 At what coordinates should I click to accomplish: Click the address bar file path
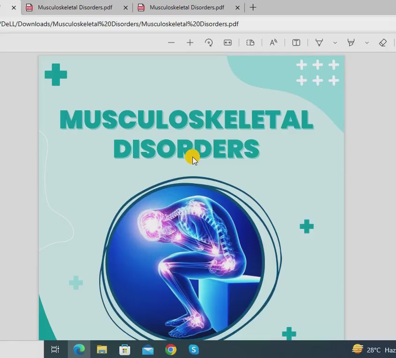point(119,24)
